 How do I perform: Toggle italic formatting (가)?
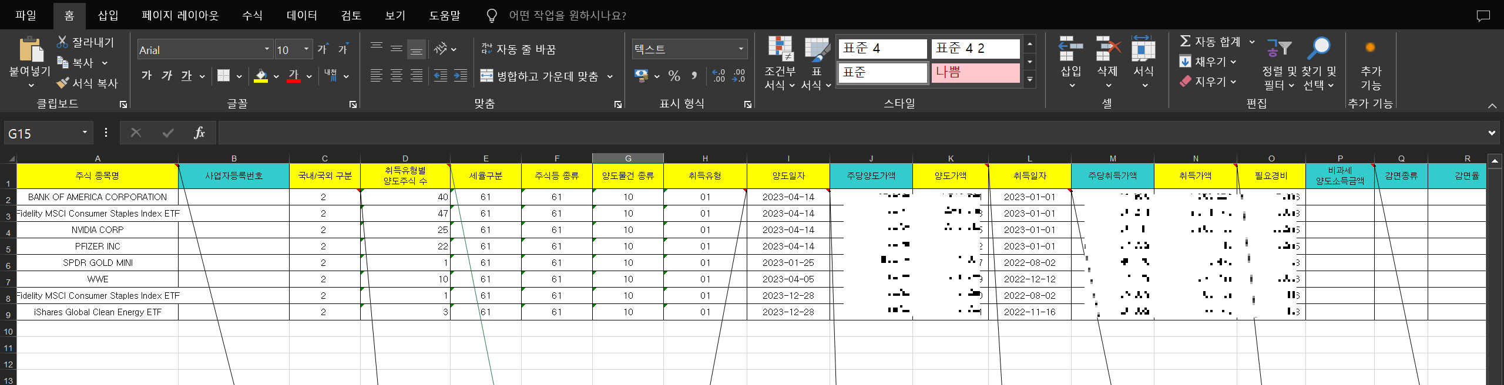[167, 76]
